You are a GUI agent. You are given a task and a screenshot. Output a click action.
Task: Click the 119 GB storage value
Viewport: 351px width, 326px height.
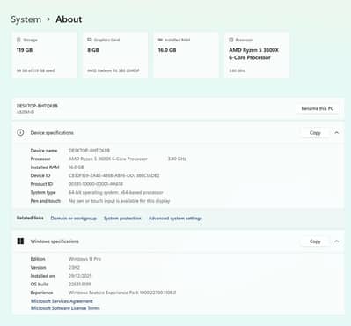[x=25, y=50]
